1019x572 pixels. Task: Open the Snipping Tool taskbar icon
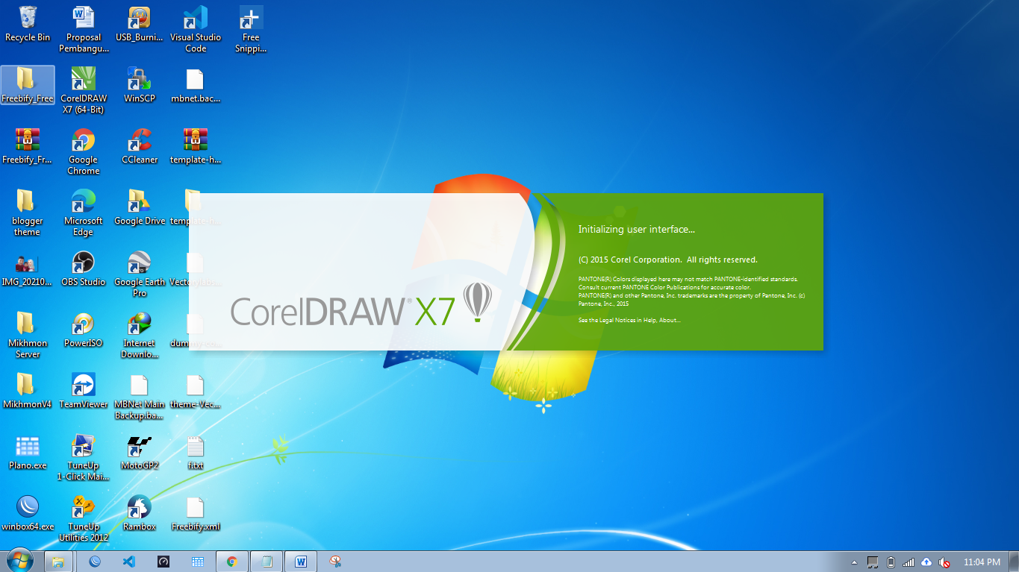[336, 562]
